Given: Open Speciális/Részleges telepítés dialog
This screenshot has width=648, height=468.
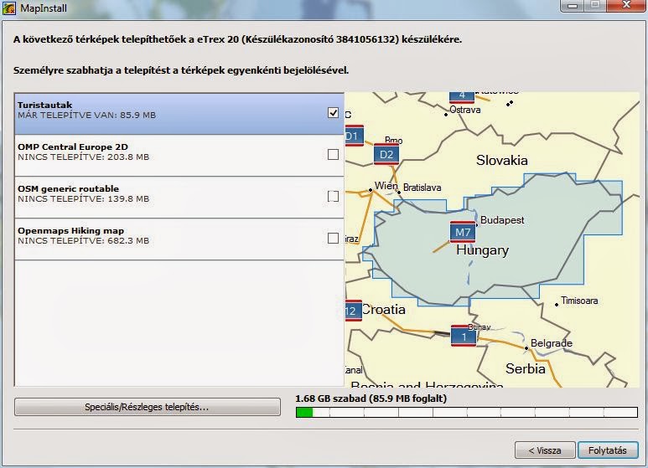Looking at the screenshot, I should (148, 407).
